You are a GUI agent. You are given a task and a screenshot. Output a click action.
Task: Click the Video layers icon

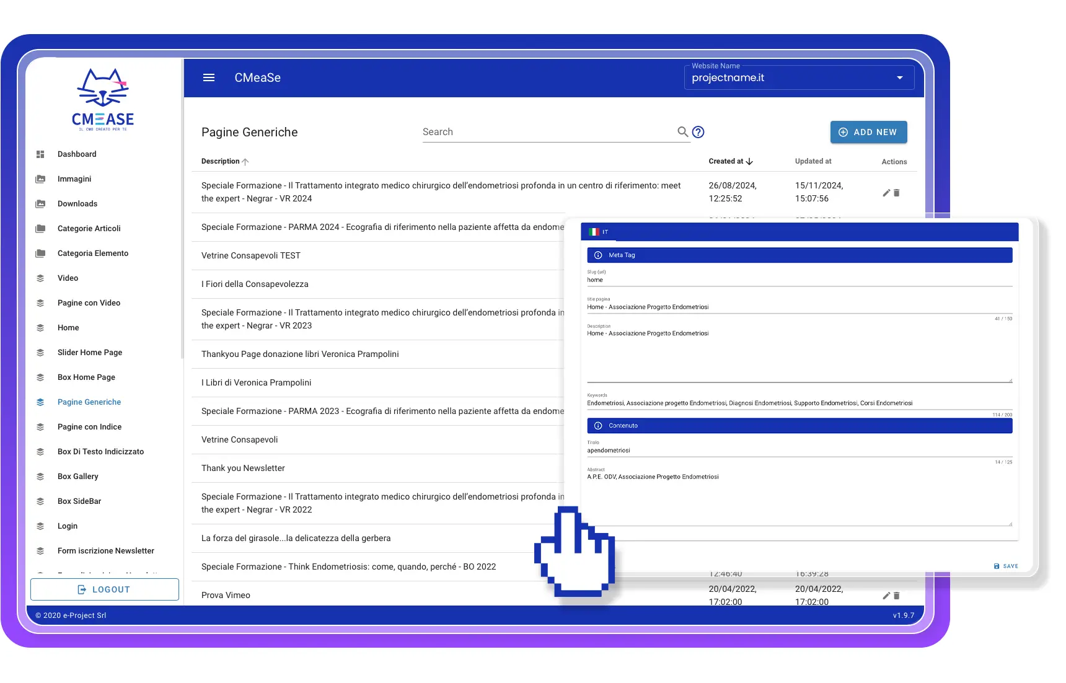pos(40,278)
